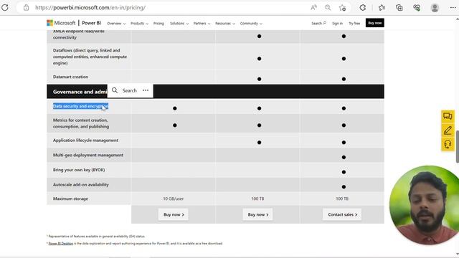459x258 pixels.
Task: Click magnifier icon in selection popup
Action: tap(115, 90)
